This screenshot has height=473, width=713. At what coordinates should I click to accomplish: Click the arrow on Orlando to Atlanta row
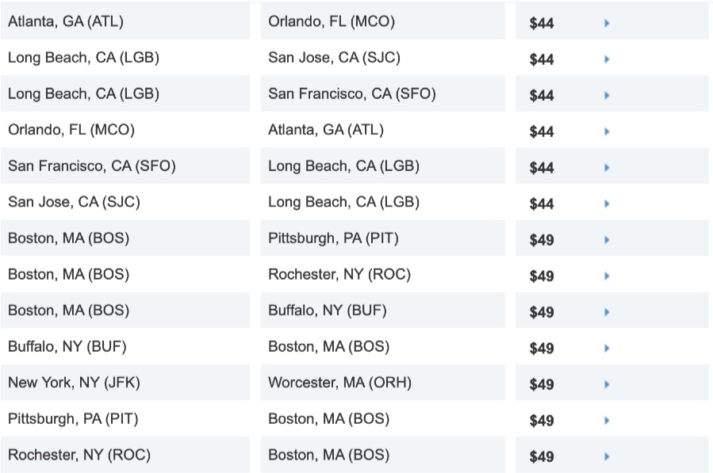pyautogui.click(x=607, y=132)
